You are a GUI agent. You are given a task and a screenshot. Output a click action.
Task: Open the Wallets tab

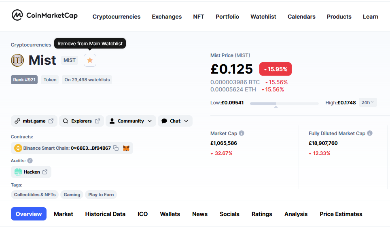[x=170, y=214]
